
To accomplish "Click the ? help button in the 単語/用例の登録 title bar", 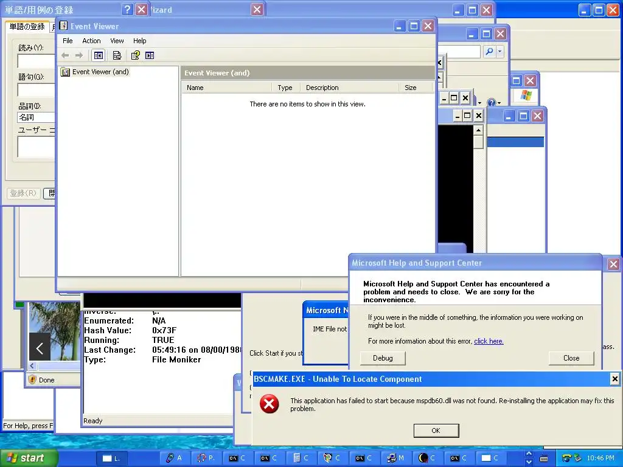I will point(127,9).
